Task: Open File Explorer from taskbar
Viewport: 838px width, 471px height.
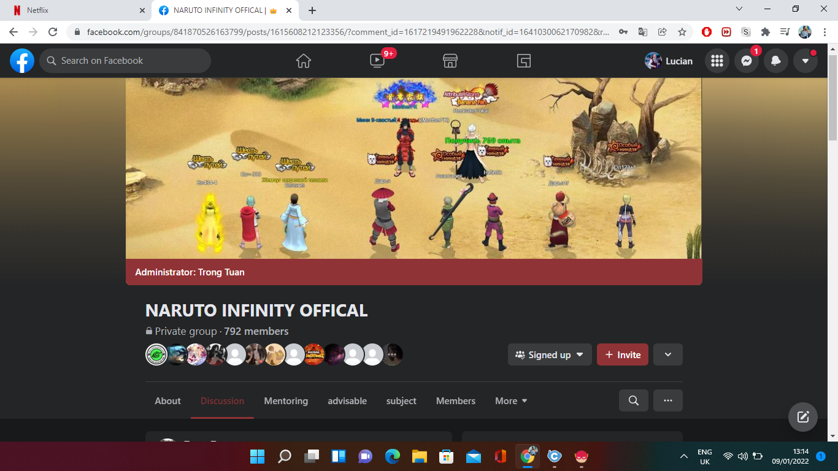Action: tap(420, 456)
